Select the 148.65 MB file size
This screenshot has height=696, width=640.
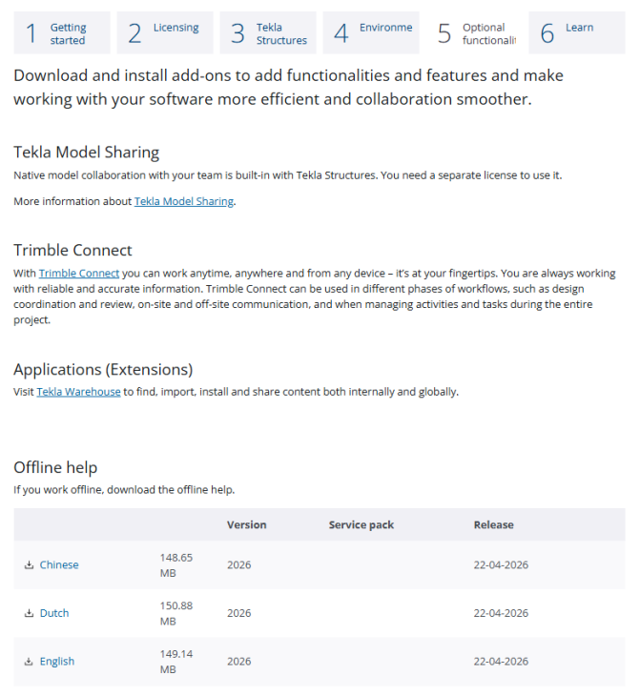[176, 565]
